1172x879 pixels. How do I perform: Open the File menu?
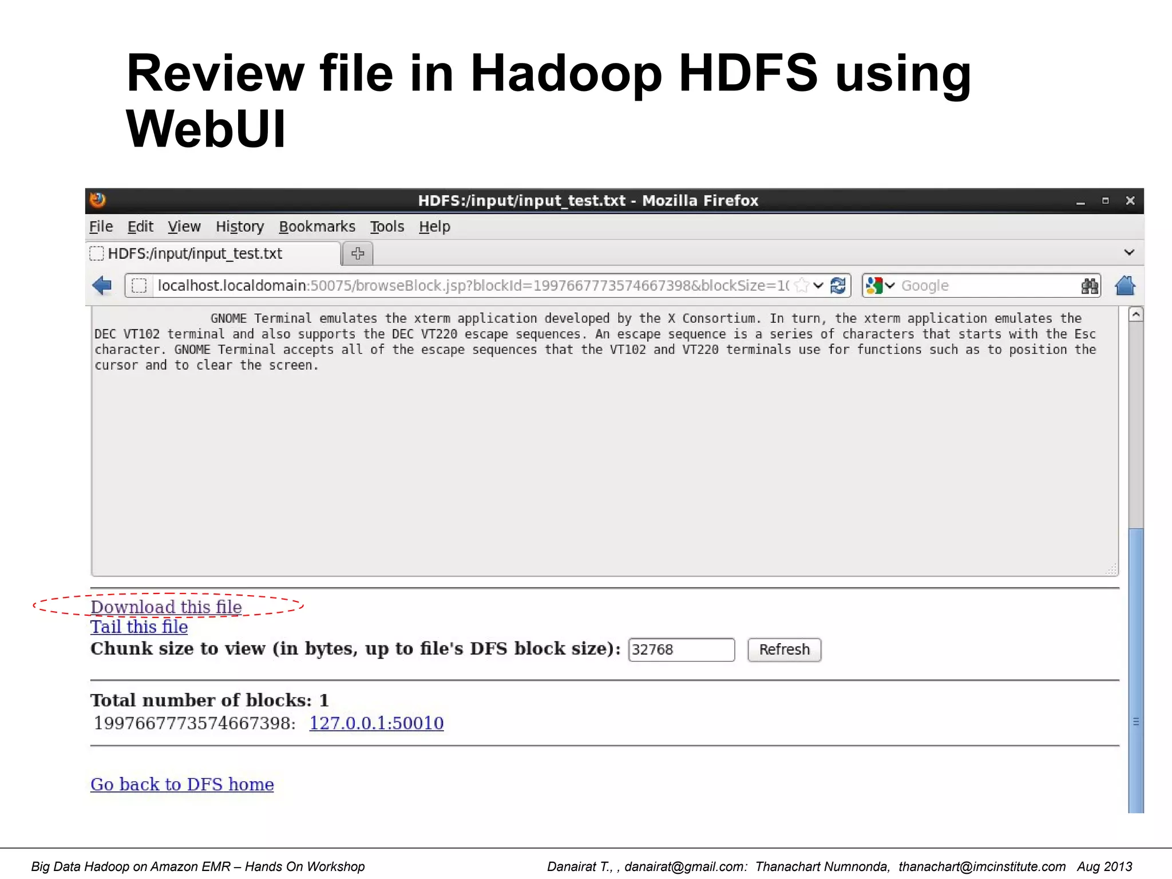(x=101, y=227)
